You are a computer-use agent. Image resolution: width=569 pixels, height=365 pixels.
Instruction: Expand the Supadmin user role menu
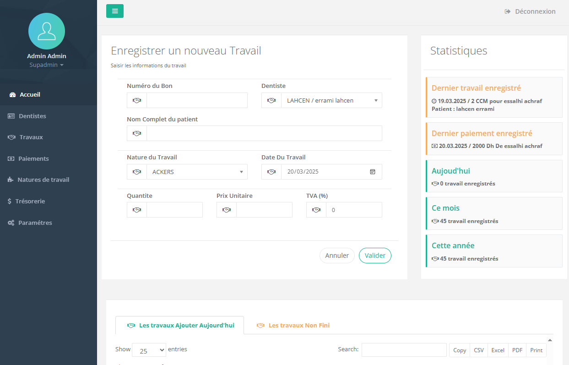point(46,65)
